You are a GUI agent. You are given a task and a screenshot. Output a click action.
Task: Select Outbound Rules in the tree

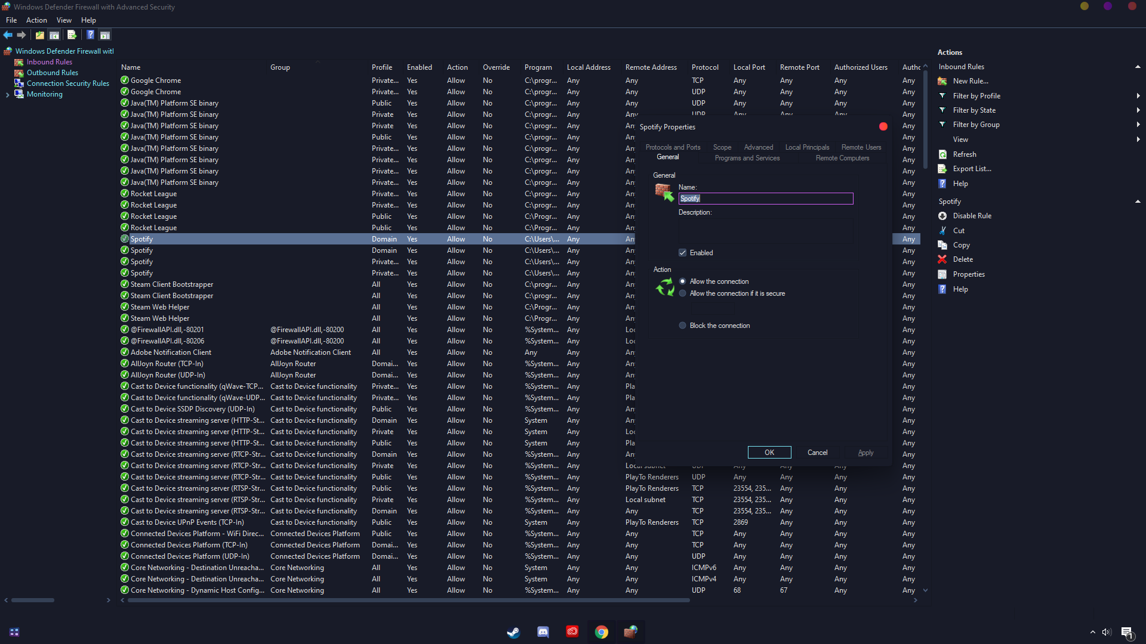coord(53,73)
